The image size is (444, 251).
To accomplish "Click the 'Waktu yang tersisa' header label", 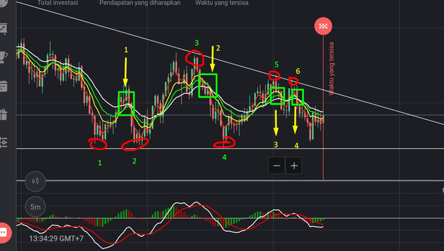I will point(222,3).
